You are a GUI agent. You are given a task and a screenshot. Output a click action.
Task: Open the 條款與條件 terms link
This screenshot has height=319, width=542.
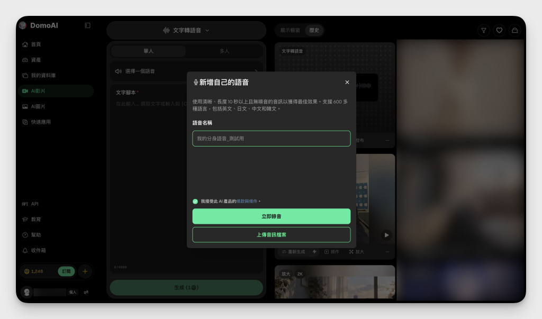coord(247,201)
